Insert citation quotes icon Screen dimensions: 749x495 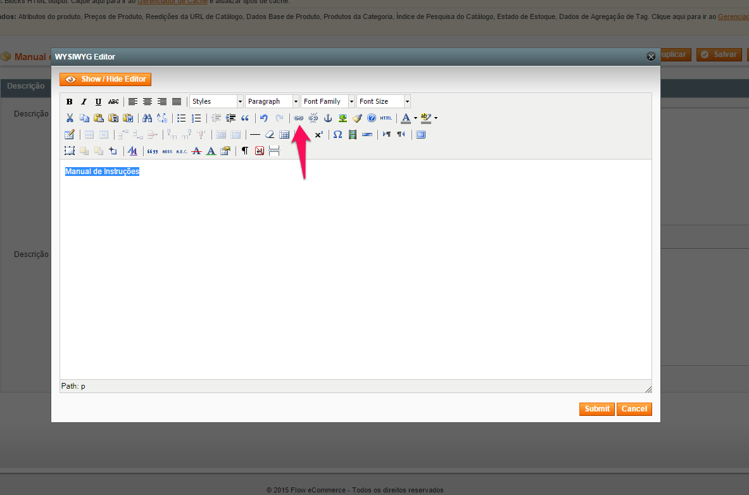point(153,151)
